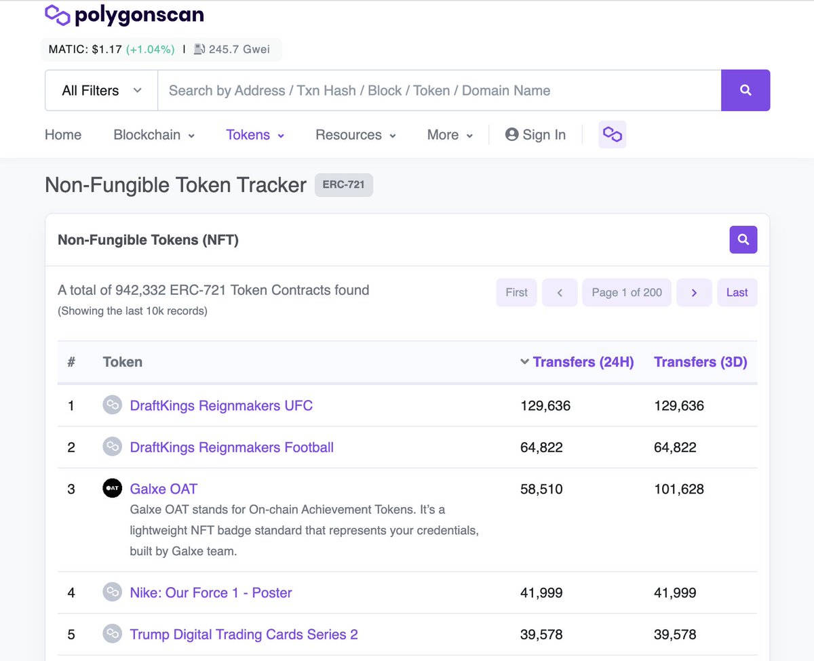Viewport: 814px width, 661px height.
Task: Click the 245.7 Gwei gas value
Action: point(239,49)
